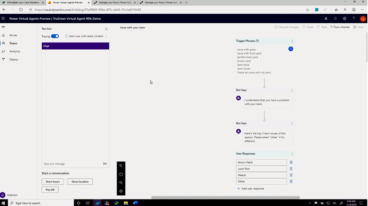Click Windows taskbar search box
Screen dimensions: 368x206
41,203
